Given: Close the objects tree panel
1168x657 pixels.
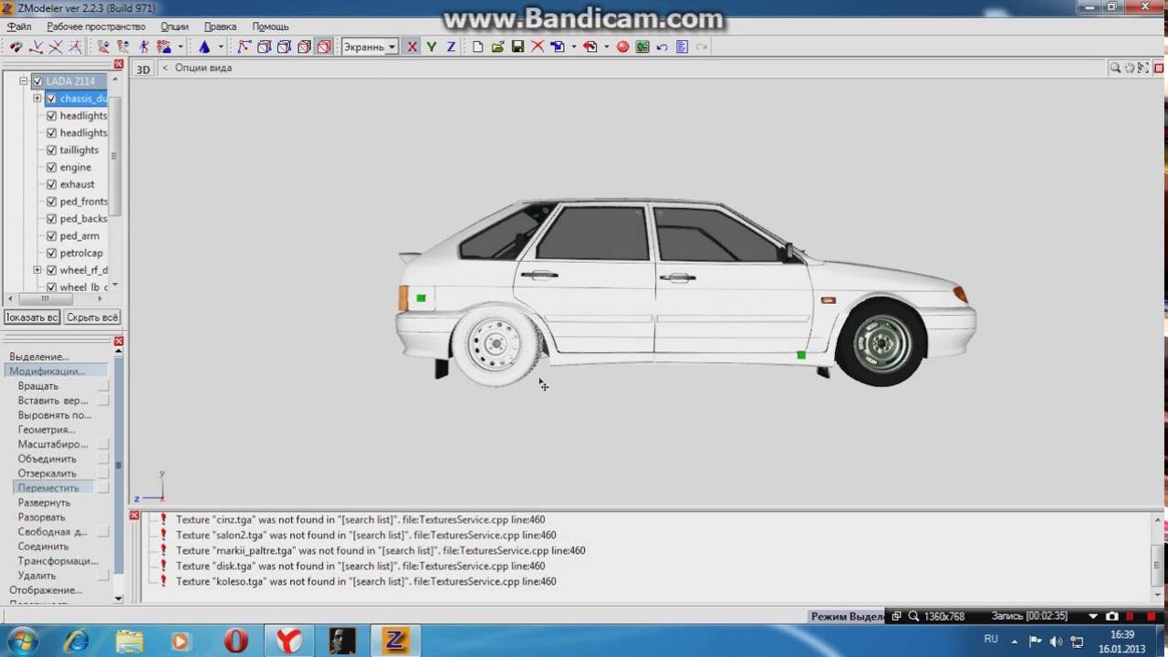Looking at the screenshot, I should tap(119, 64).
